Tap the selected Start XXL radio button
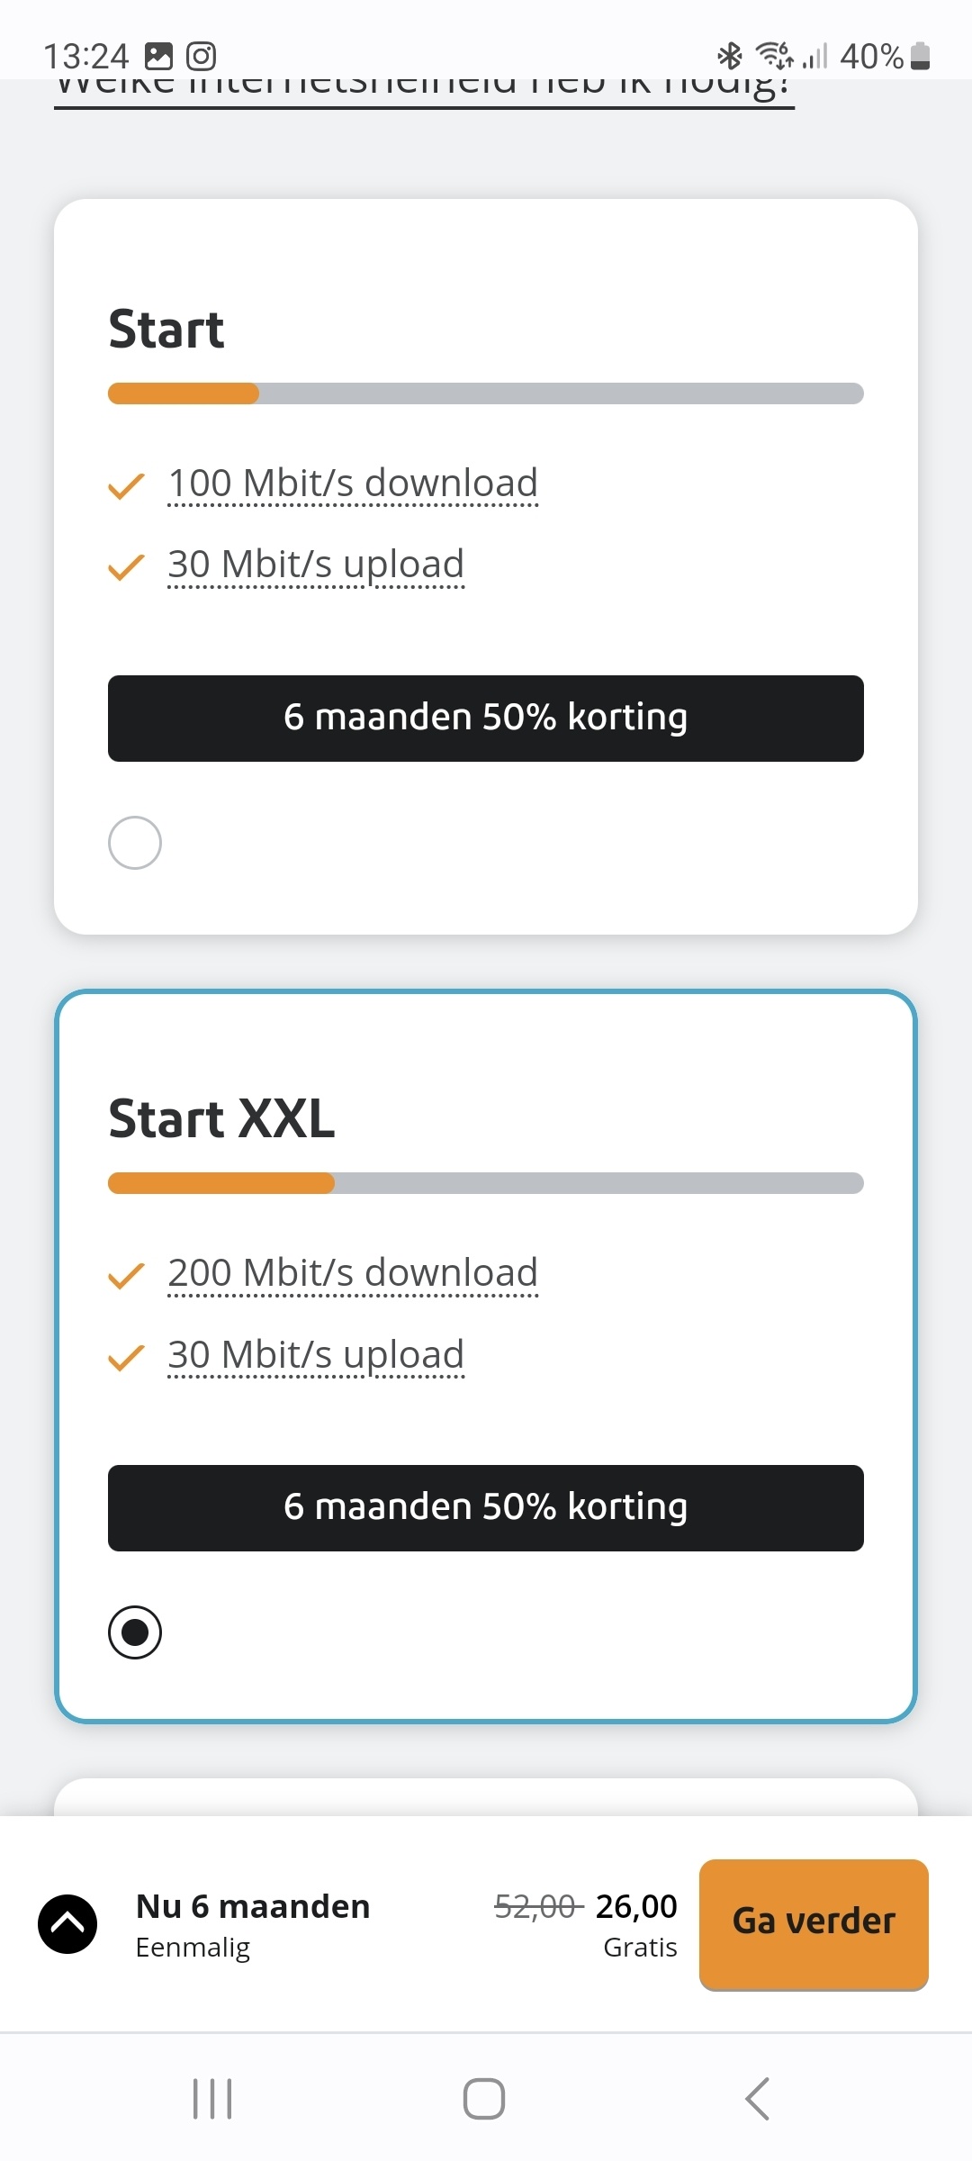 pos(136,1632)
